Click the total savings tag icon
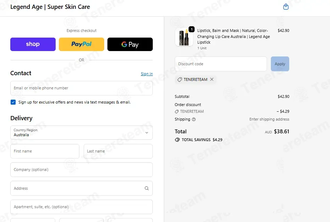This screenshot has height=222, width=330. [177, 140]
